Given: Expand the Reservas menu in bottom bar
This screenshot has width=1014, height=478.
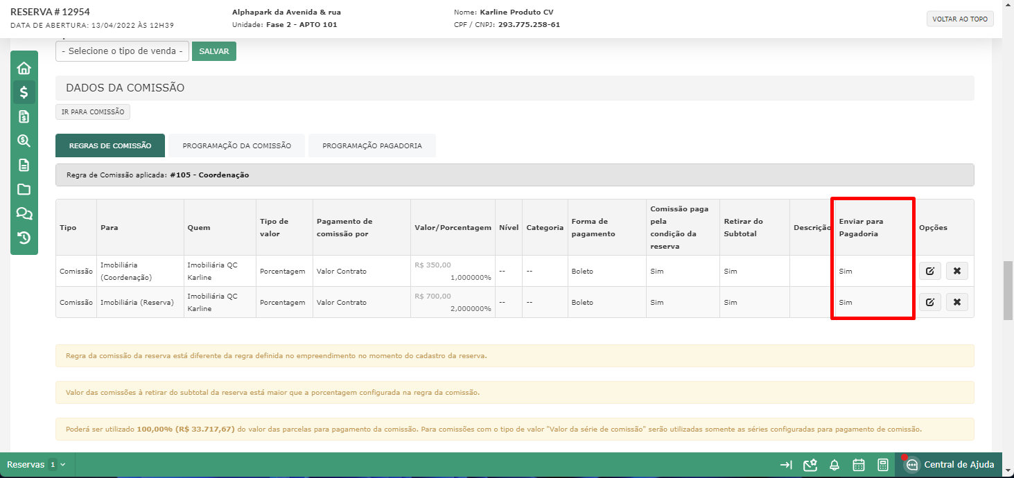Looking at the screenshot, I should pos(36,465).
